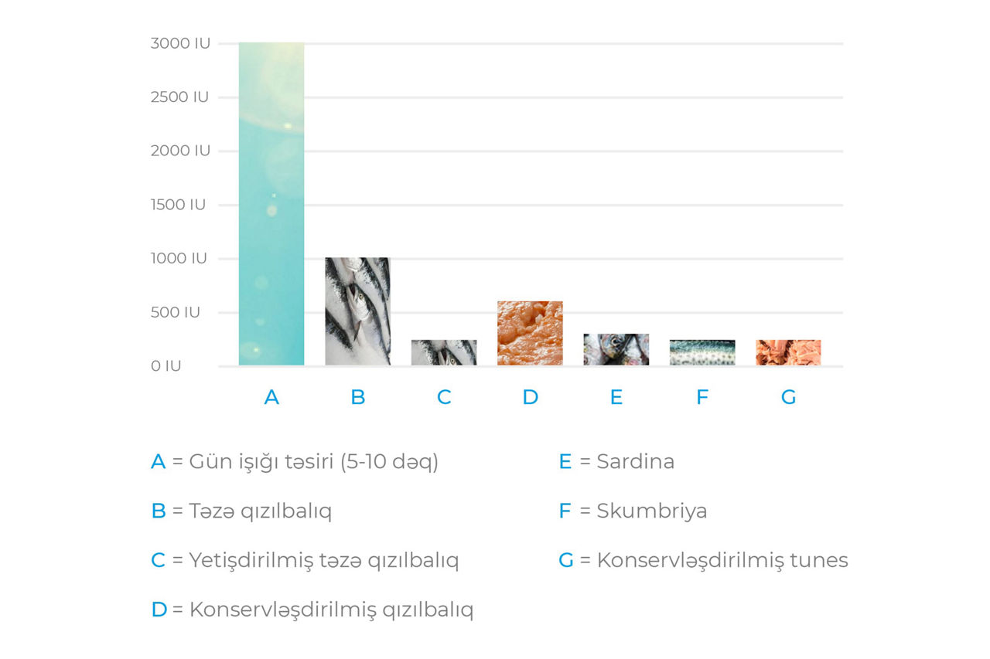
Task: Click the canned tuna bar above G
Action: point(788,352)
